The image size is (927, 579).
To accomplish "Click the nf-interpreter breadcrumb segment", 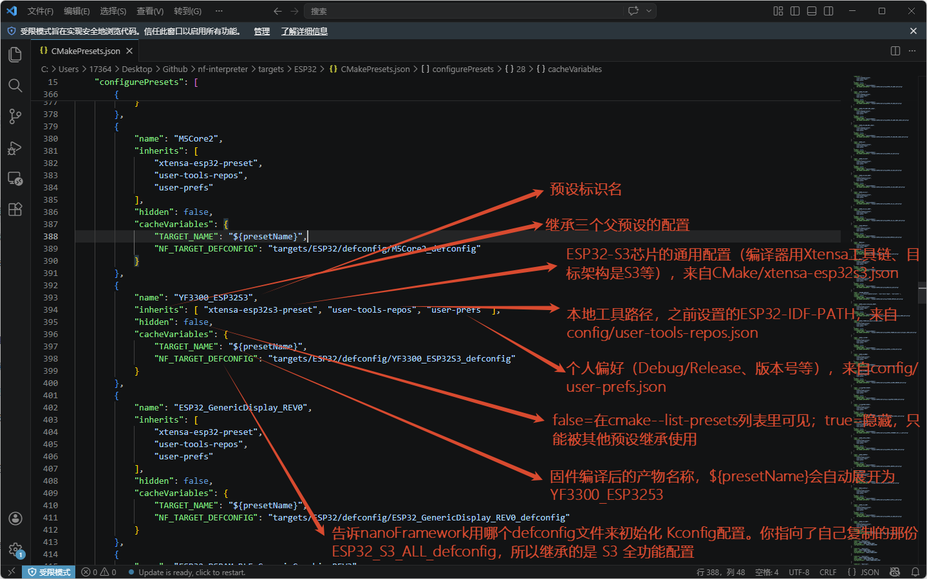I will [223, 69].
